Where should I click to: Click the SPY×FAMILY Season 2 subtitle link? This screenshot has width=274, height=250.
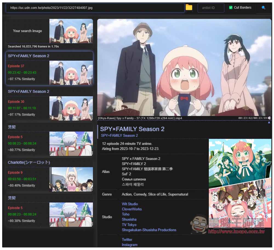(x=119, y=135)
